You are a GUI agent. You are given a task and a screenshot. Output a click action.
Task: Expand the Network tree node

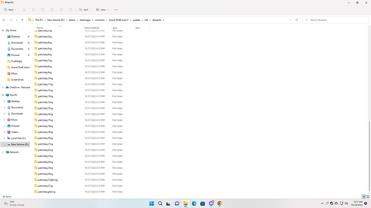pos(3,152)
